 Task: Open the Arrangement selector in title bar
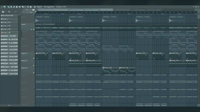pos(49,7)
